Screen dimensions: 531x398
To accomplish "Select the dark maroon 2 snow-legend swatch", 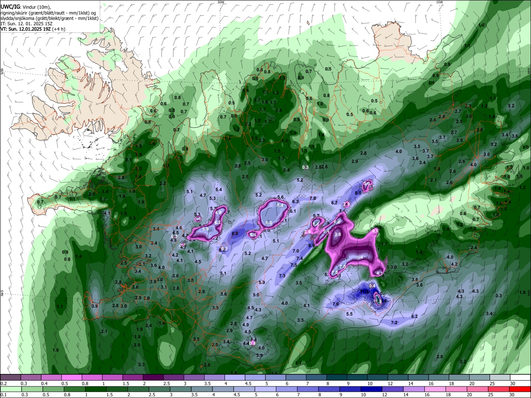I will (x=153, y=377).
